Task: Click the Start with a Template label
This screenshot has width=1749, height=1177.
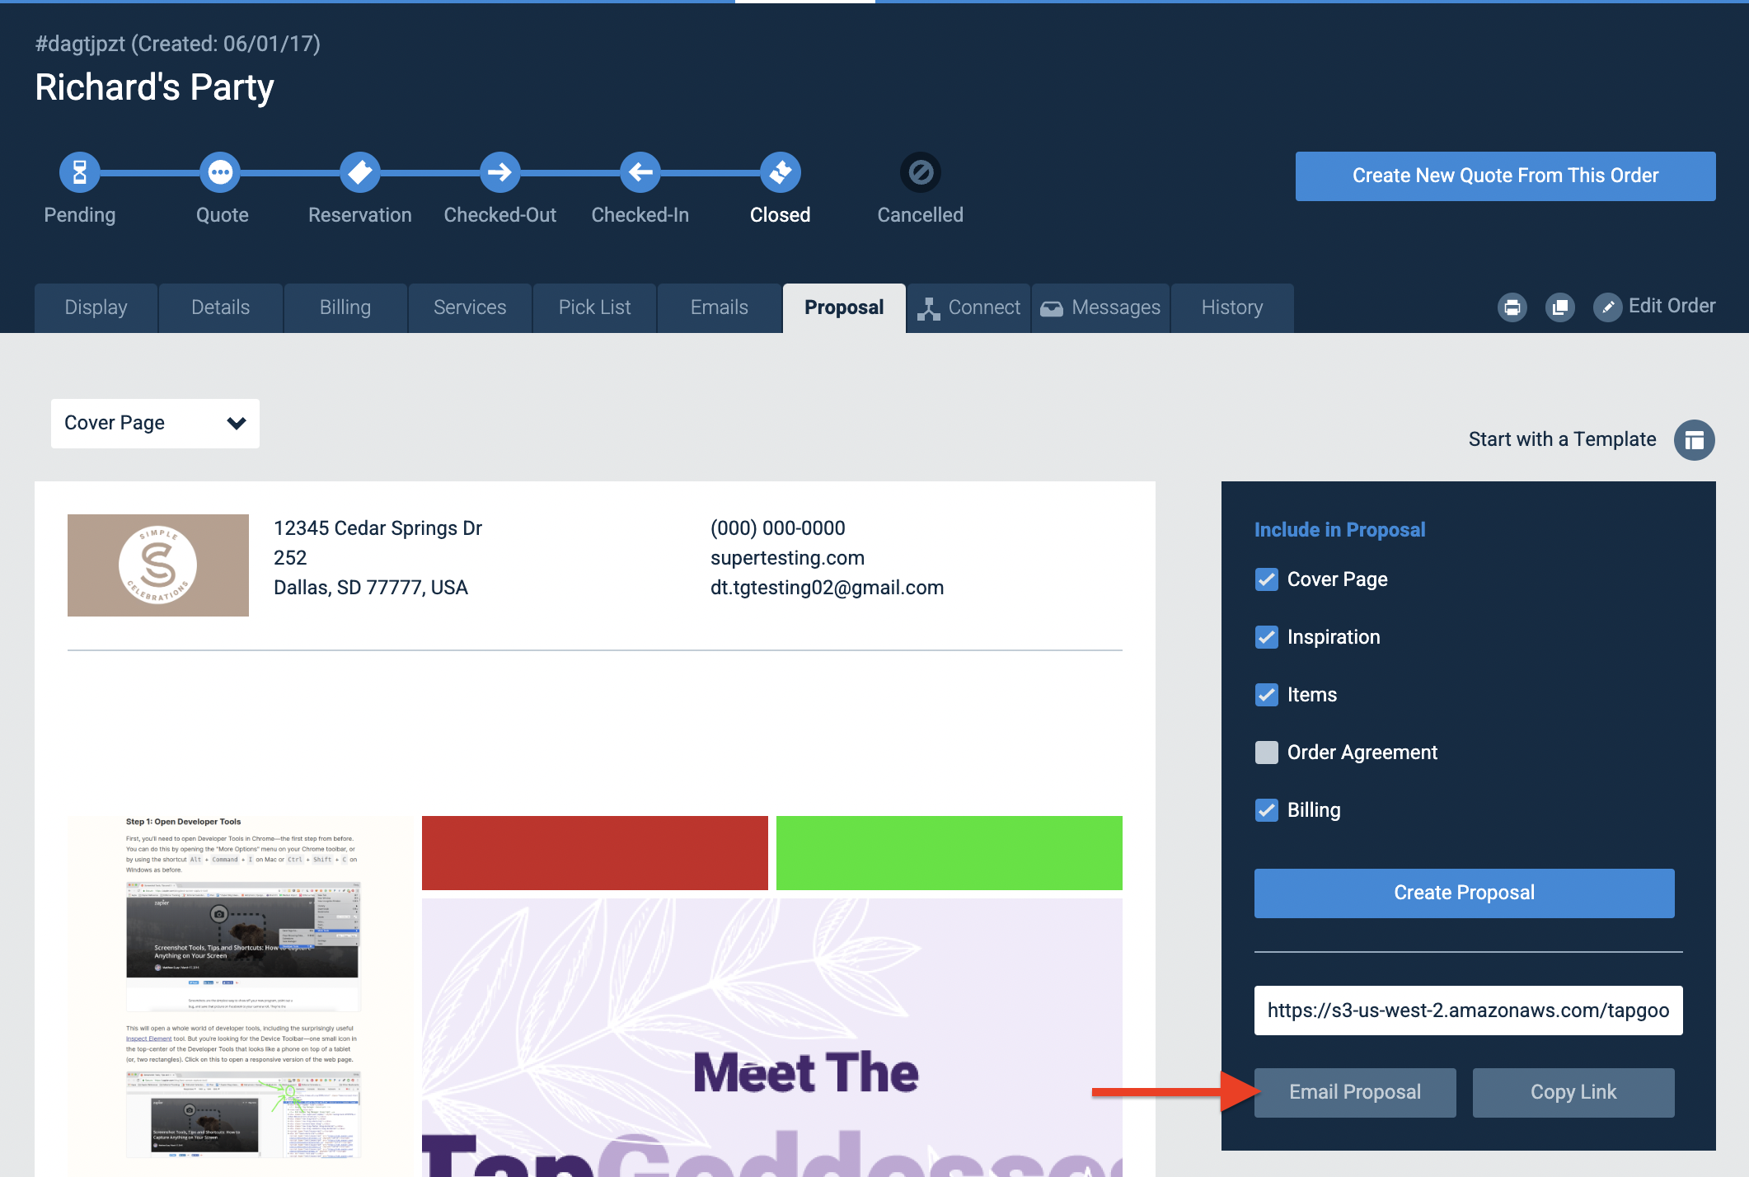Action: point(1563,440)
